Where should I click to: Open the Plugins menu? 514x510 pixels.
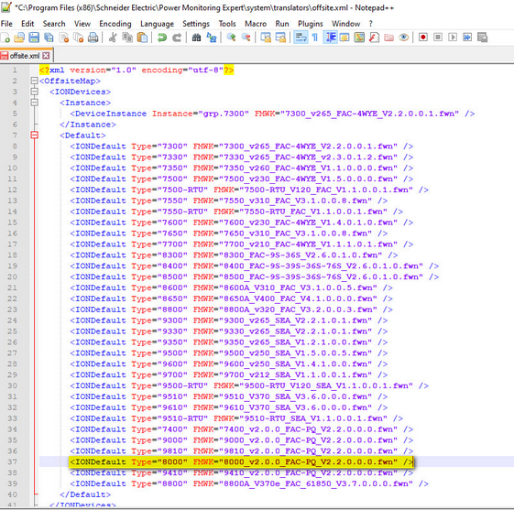coord(310,24)
